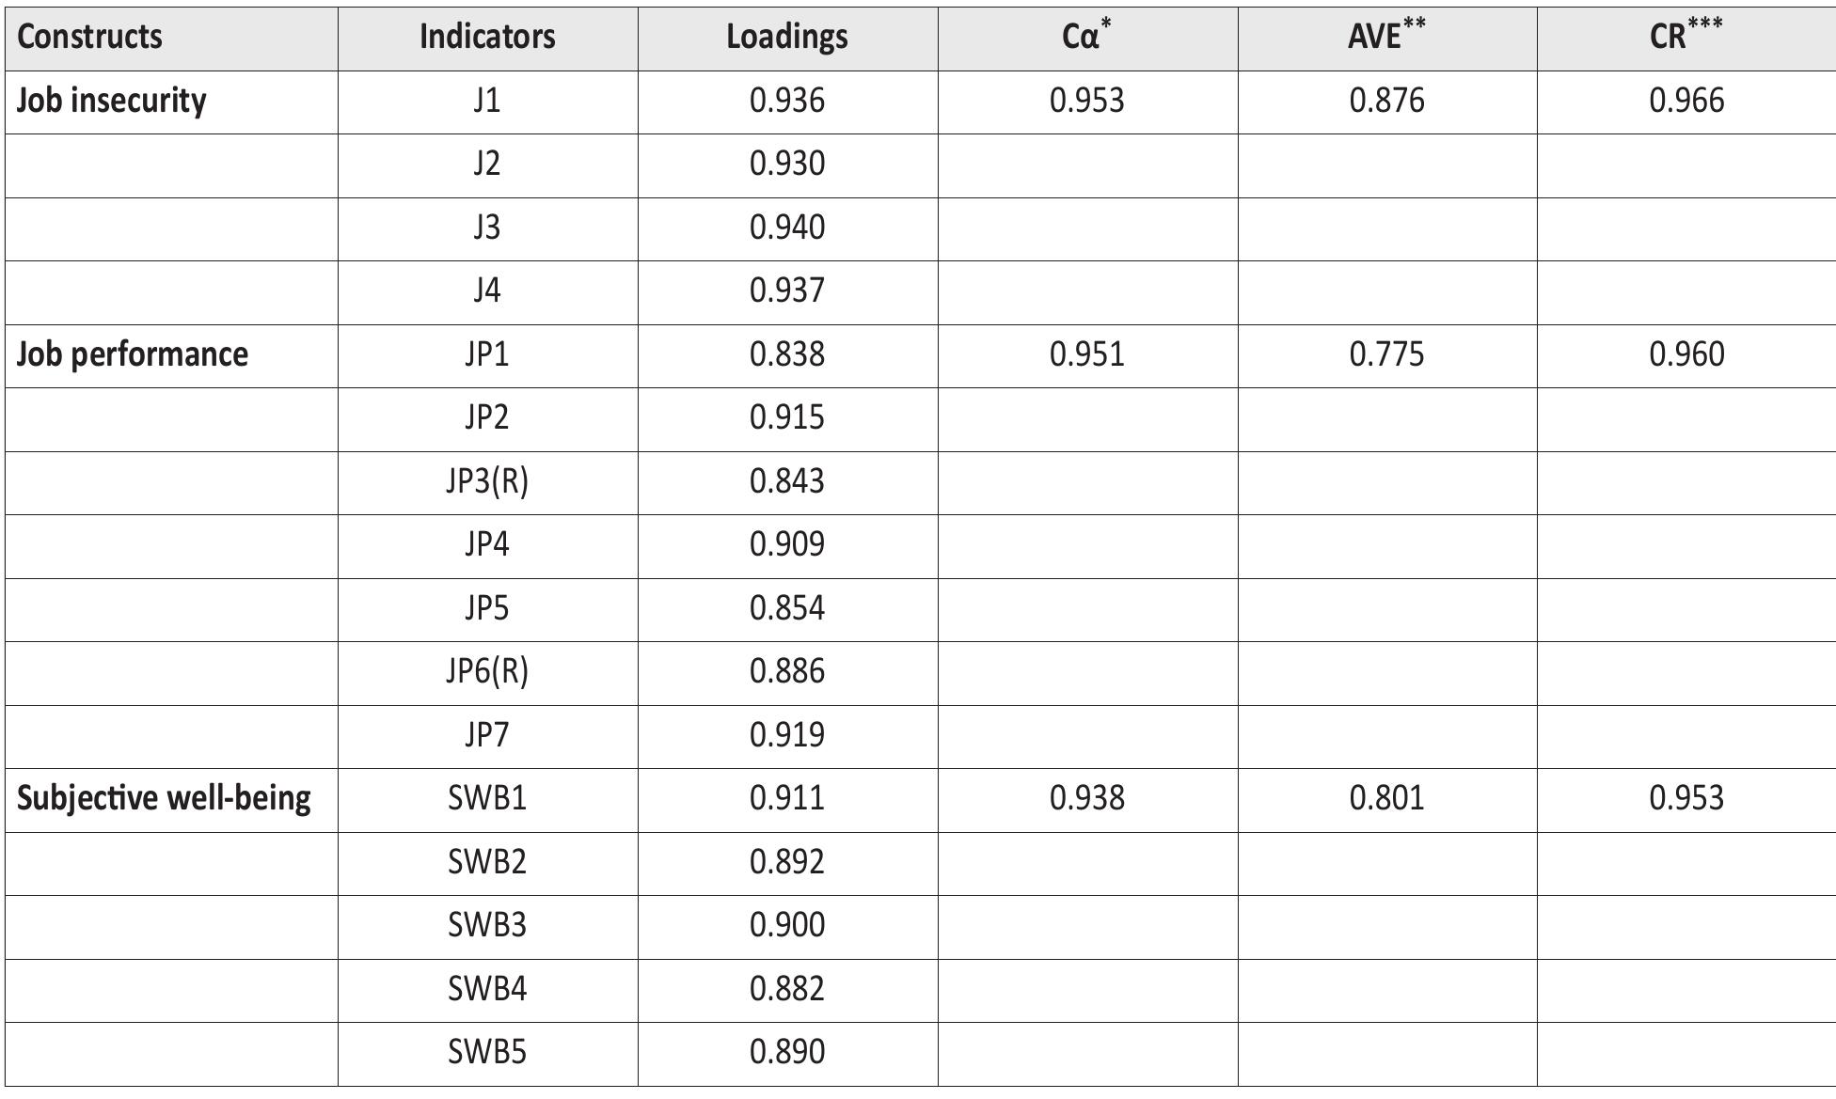Viewport: 1836px width, 1099px height.
Task: Select the Subjective well-being AVE value 0.801
Action: click(1386, 798)
